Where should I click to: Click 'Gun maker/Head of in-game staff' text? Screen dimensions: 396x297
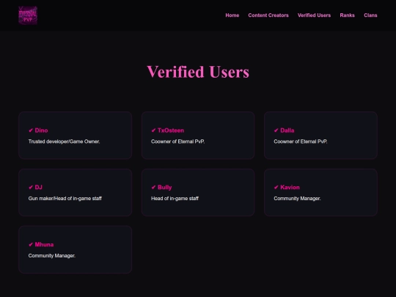click(65, 199)
